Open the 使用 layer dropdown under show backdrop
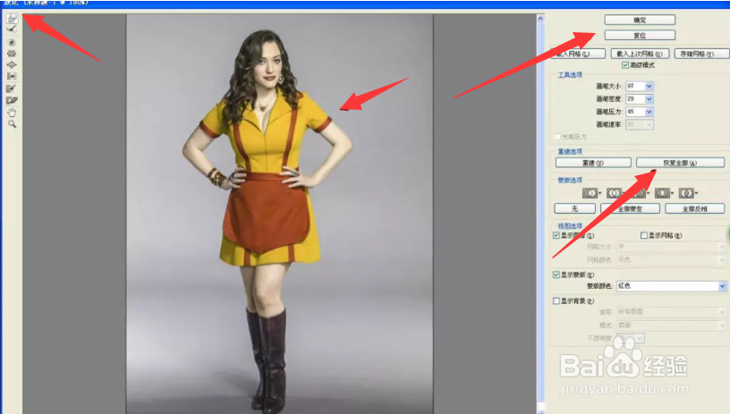The width and height of the screenshot is (730, 414). point(671,312)
